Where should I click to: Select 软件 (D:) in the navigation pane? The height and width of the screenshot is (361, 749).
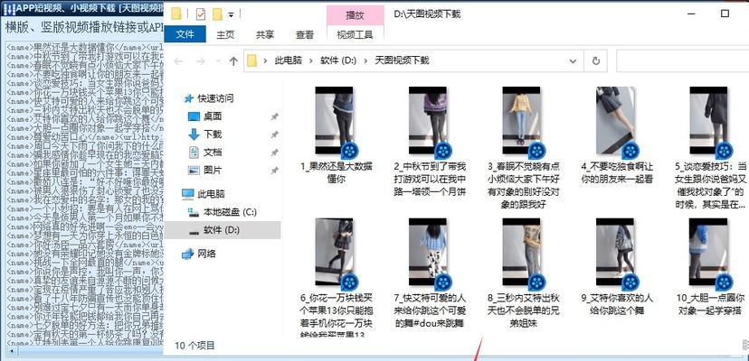pos(221,230)
